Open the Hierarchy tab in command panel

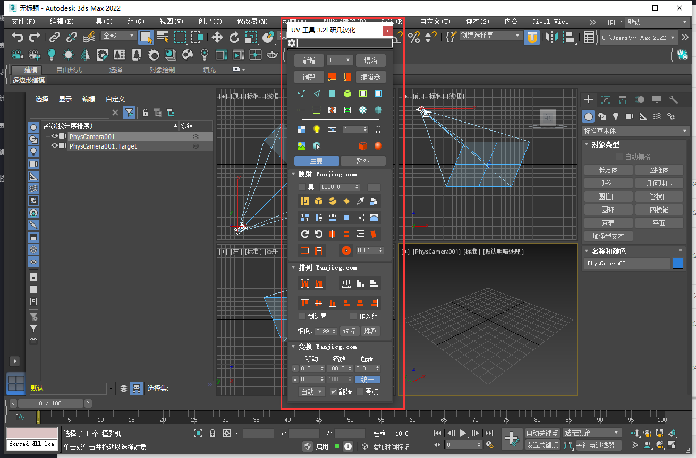click(x=623, y=100)
